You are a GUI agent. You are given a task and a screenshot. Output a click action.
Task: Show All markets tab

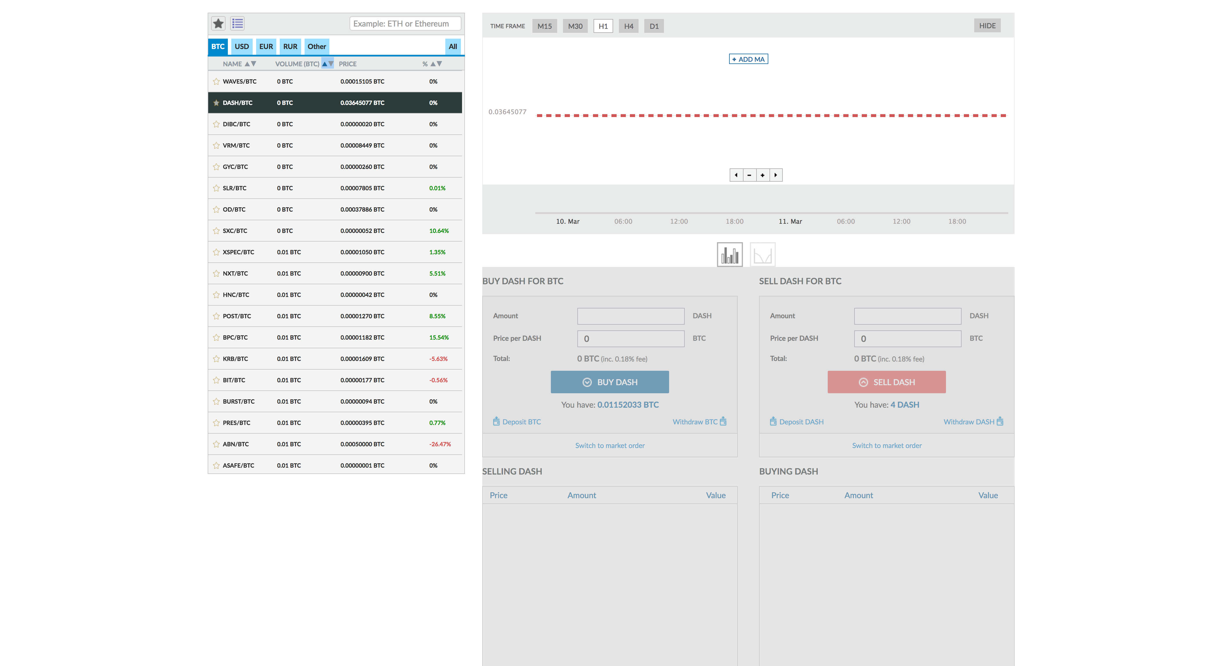pos(453,46)
